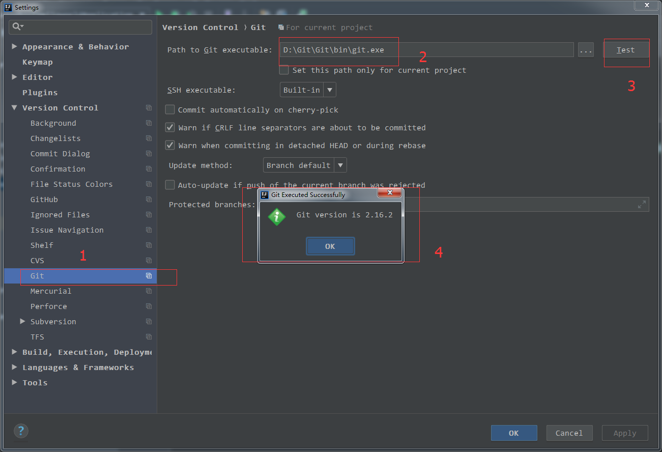662x452 pixels.
Task: Click IntelliJ icon in Settings title bar
Action: [x=8, y=7]
